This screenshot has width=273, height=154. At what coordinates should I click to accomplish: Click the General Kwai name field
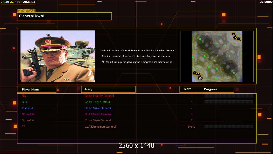tap(64, 16)
